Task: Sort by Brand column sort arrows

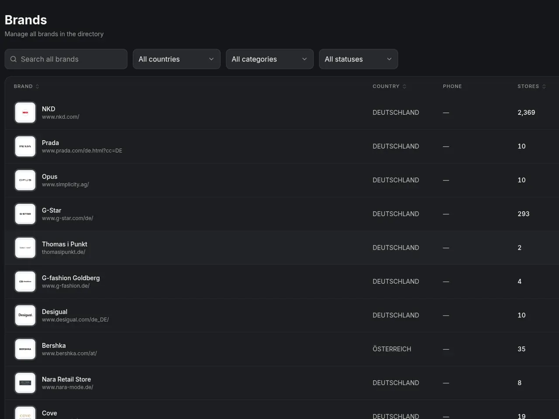Action: [37, 86]
